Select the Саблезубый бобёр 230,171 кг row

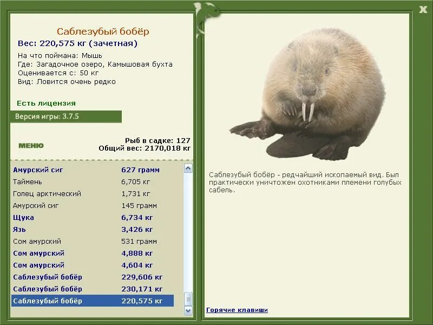(93, 289)
